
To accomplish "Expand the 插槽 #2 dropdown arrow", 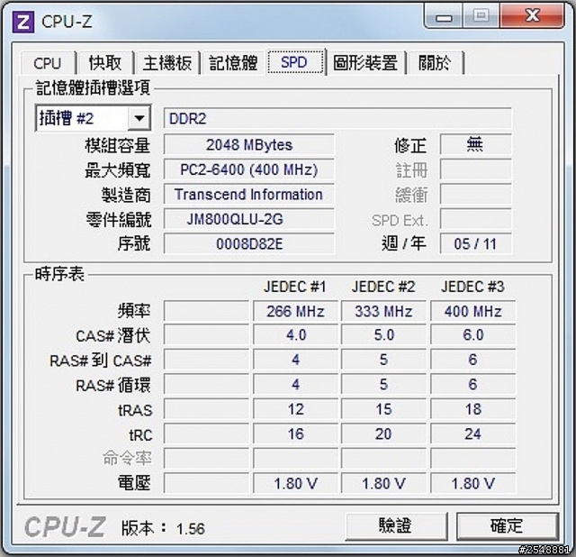I will tap(139, 118).
